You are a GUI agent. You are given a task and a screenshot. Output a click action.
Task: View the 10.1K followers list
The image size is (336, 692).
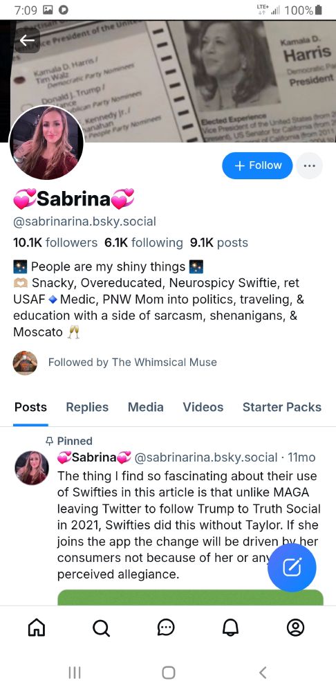coord(55,243)
